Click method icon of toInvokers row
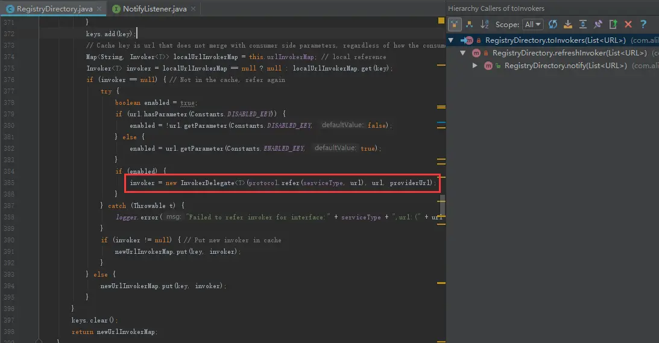The image size is (659, 343). click(x=469, y=40)
